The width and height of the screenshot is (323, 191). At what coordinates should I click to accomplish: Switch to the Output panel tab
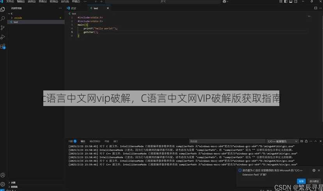(83, 141)
